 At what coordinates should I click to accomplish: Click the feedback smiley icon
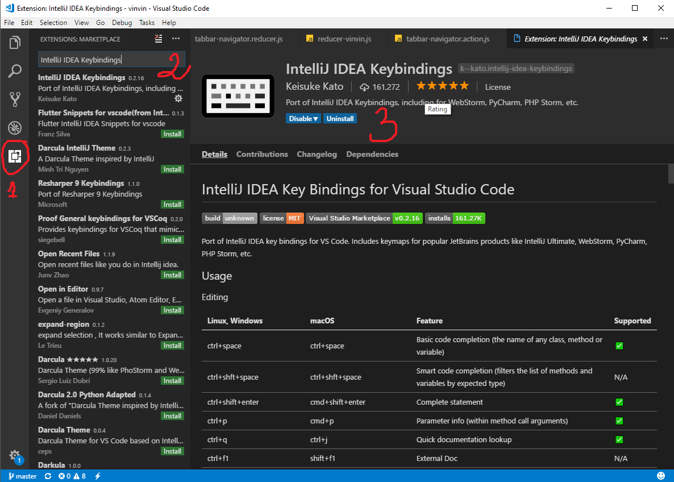[x=661, y=476]
